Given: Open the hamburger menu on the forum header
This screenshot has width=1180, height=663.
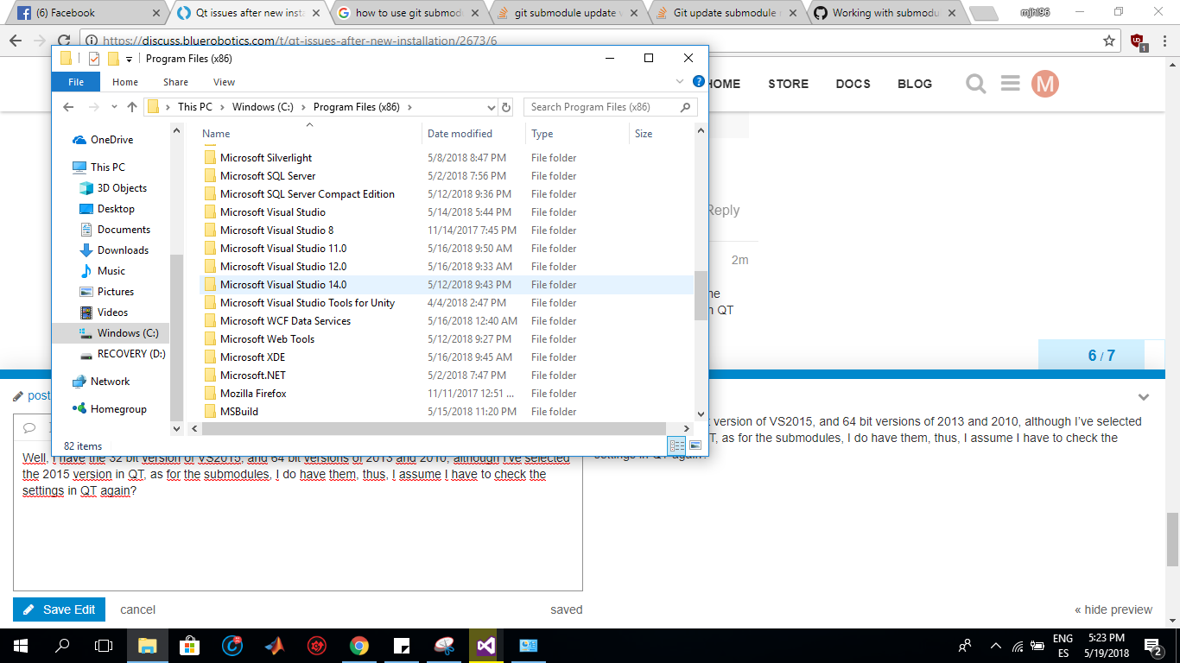Looking at the screenshot, I should point(1011,84).
